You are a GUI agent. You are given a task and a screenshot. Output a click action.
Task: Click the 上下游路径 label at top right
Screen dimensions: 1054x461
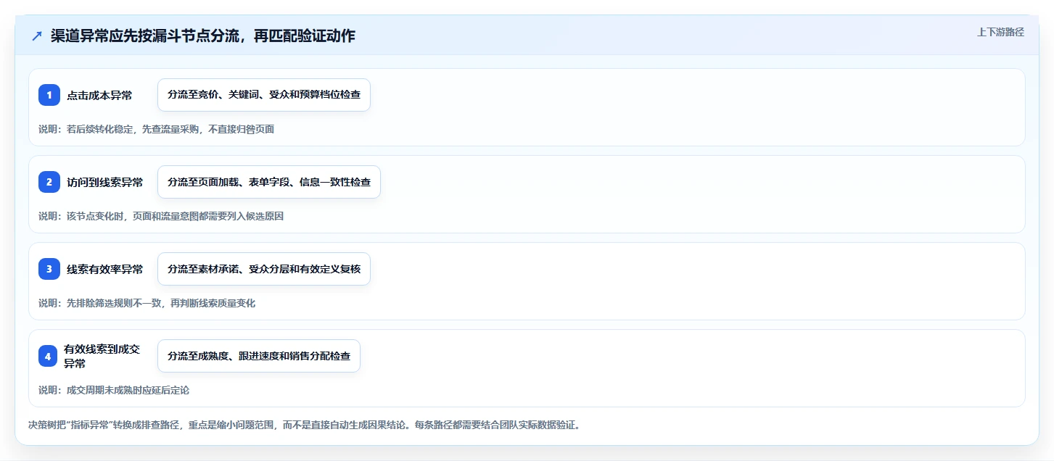[x=1000, y=32]
